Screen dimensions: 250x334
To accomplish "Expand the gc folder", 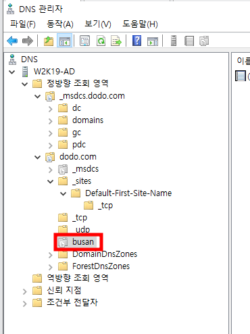I will 51,133.
